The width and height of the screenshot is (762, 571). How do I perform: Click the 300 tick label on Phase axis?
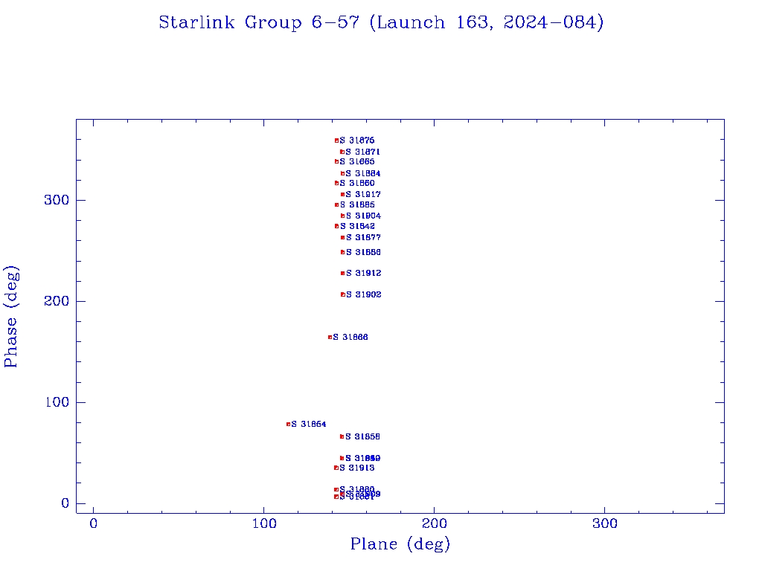click(57, 200)
